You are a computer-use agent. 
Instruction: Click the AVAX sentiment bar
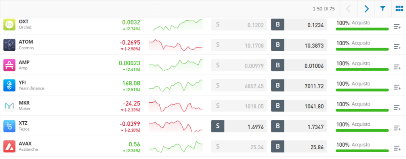click(x=362, y=151)
